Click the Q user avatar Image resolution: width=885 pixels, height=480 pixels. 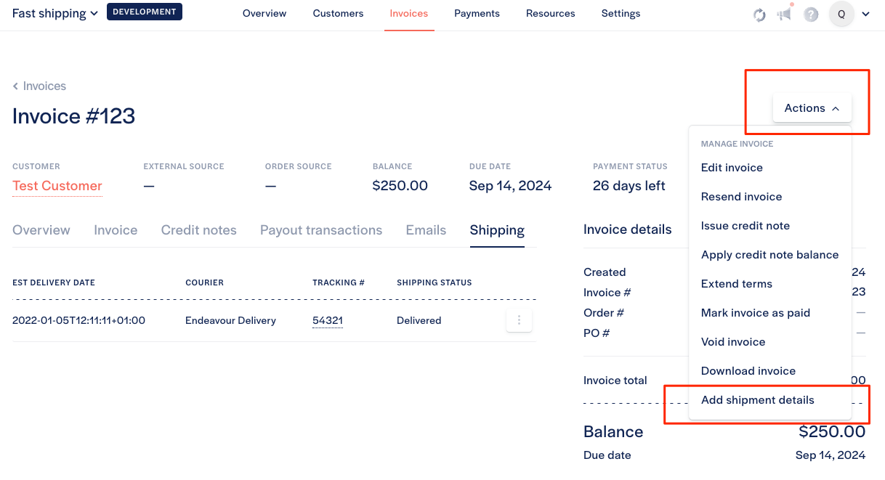[841, 14]
